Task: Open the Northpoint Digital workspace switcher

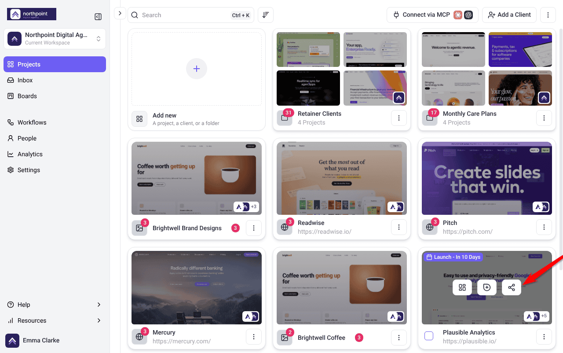Action: point(55,39)
